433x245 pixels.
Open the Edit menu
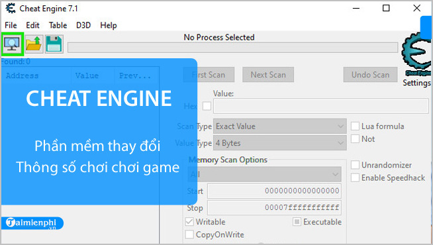[x=32, y=25]
